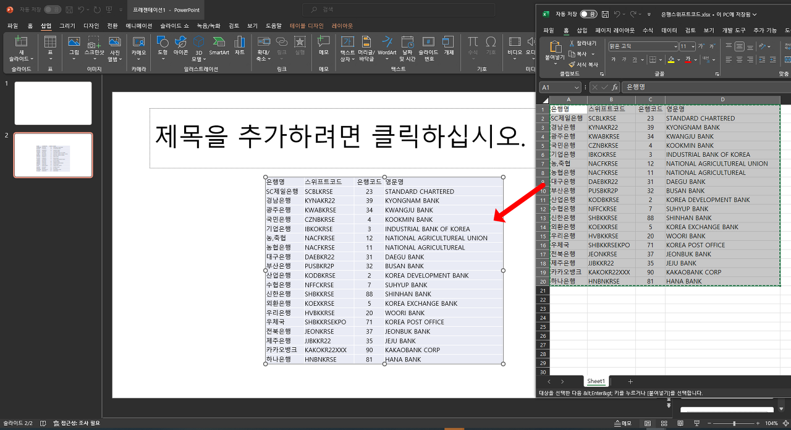The width and height of the screenshot is (791, 430).
Task: Toggle Excel 자동 저장 switch
Action: pyautogui.click(x=589, y=14)
